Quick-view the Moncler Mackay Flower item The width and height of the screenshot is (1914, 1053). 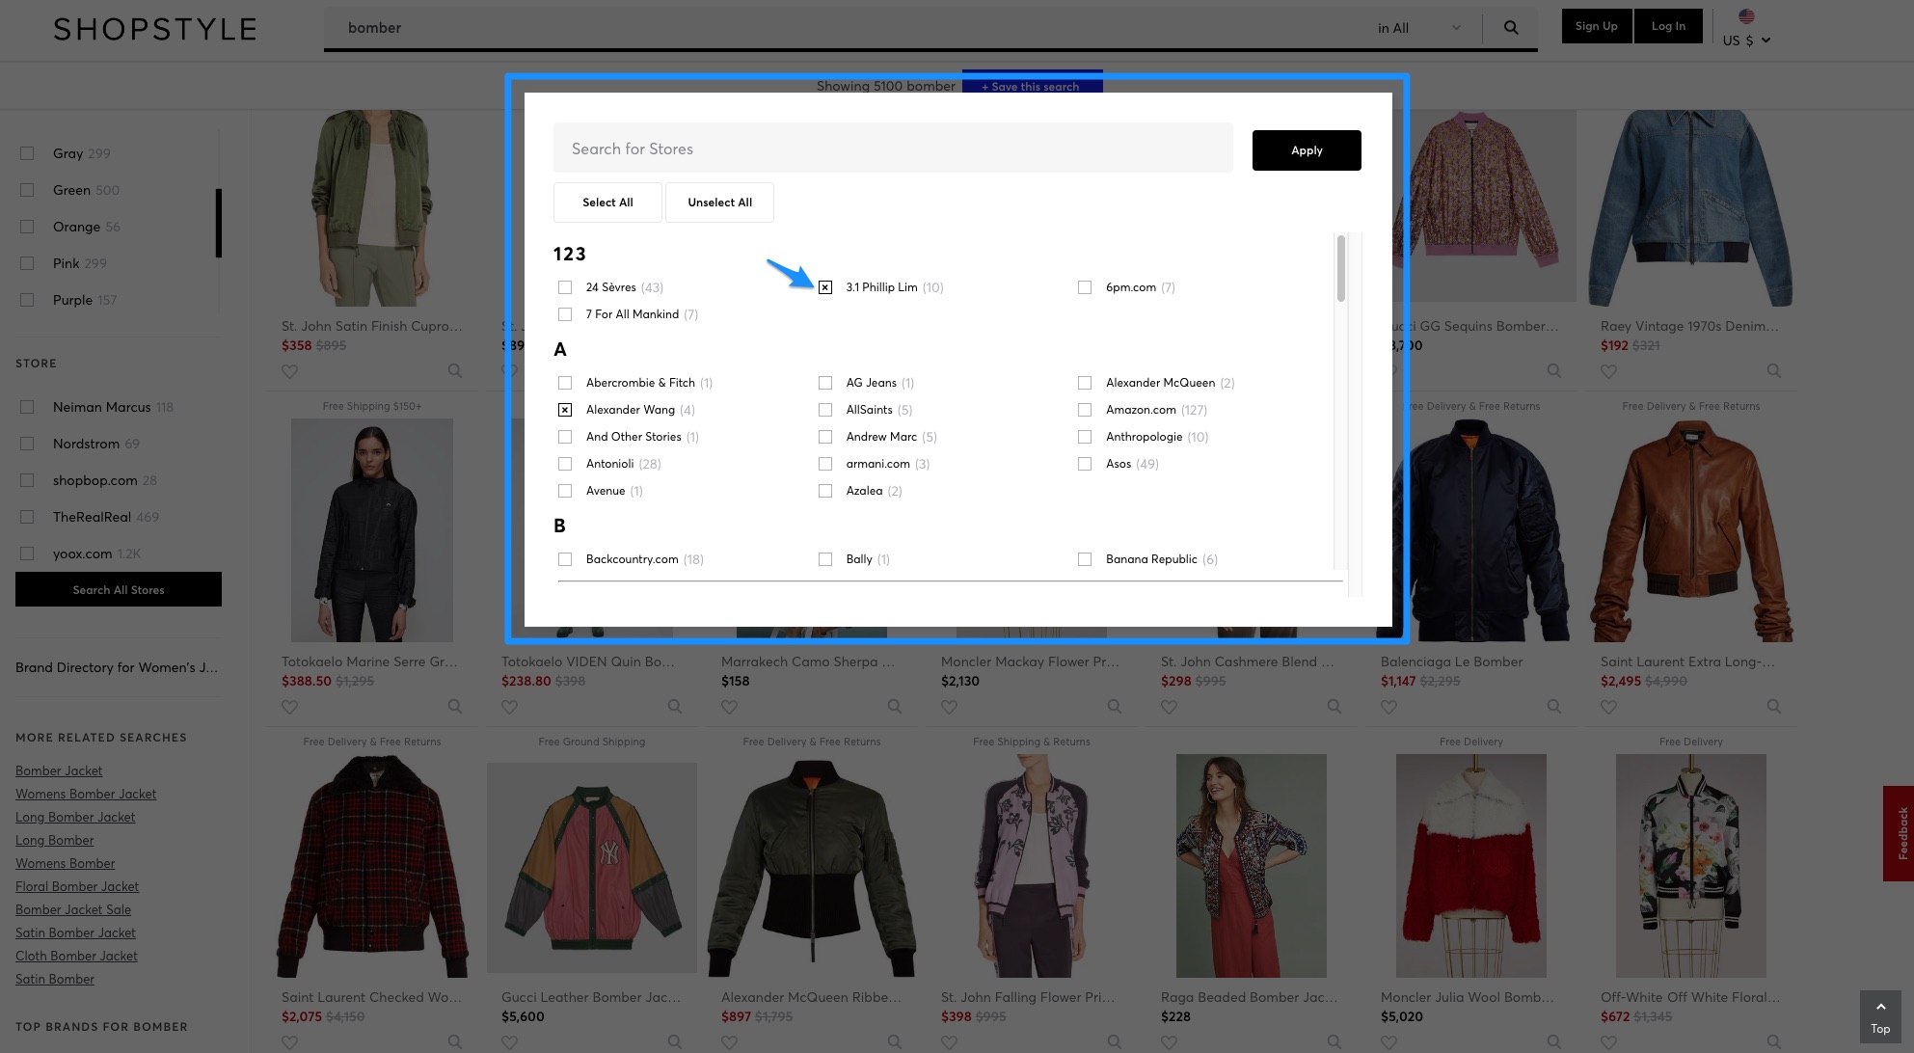(1114, 707)
